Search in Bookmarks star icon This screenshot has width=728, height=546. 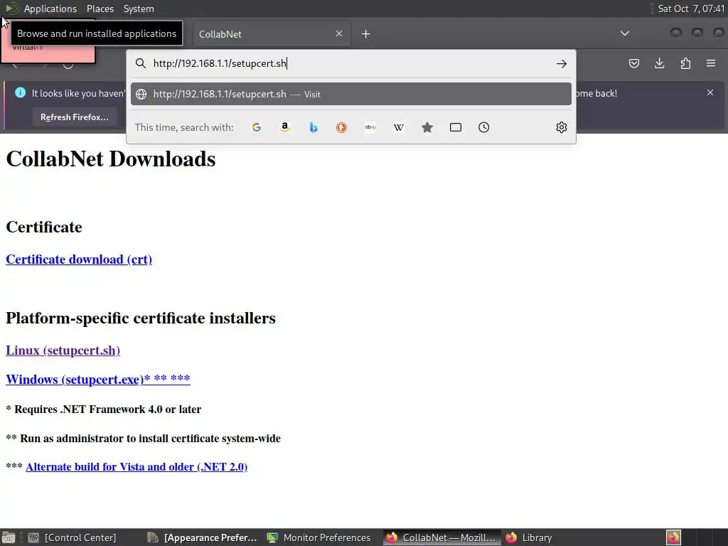point(427,127)
